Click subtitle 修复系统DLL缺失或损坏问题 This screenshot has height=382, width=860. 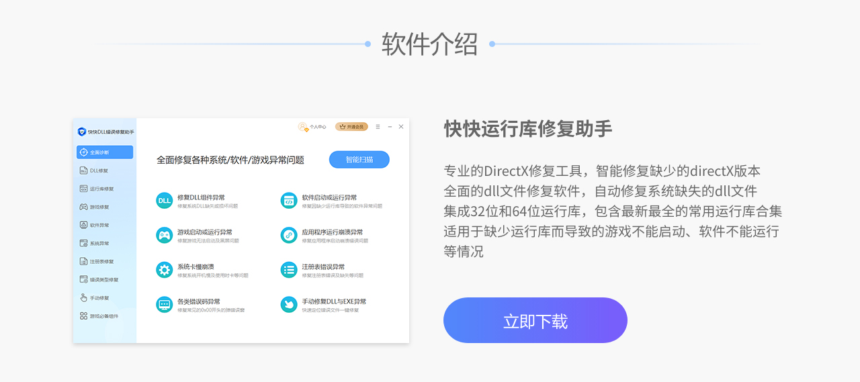[x=208, y=206]
